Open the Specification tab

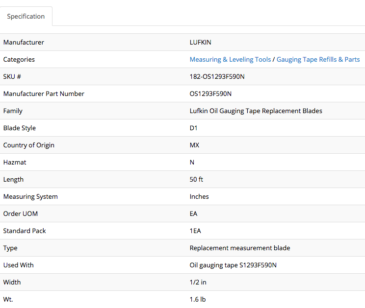point(26,16)
